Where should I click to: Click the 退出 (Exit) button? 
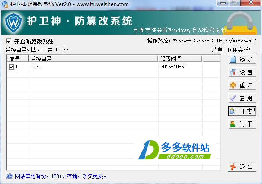242,167
